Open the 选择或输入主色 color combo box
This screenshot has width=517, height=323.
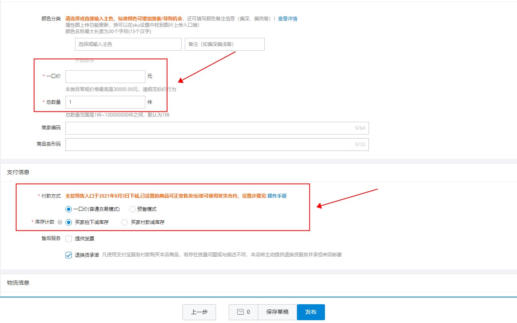coord(128,44)
